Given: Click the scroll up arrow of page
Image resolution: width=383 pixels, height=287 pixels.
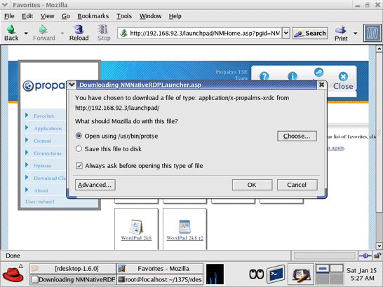Looking at the screenshot, I should [379, 49].
